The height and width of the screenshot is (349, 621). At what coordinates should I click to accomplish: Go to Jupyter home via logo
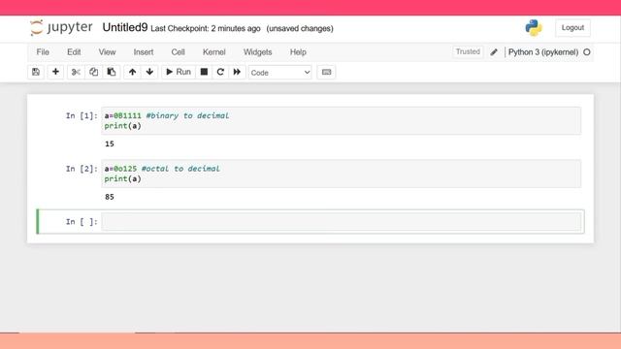pyautogui.click(x=61, y=28)
